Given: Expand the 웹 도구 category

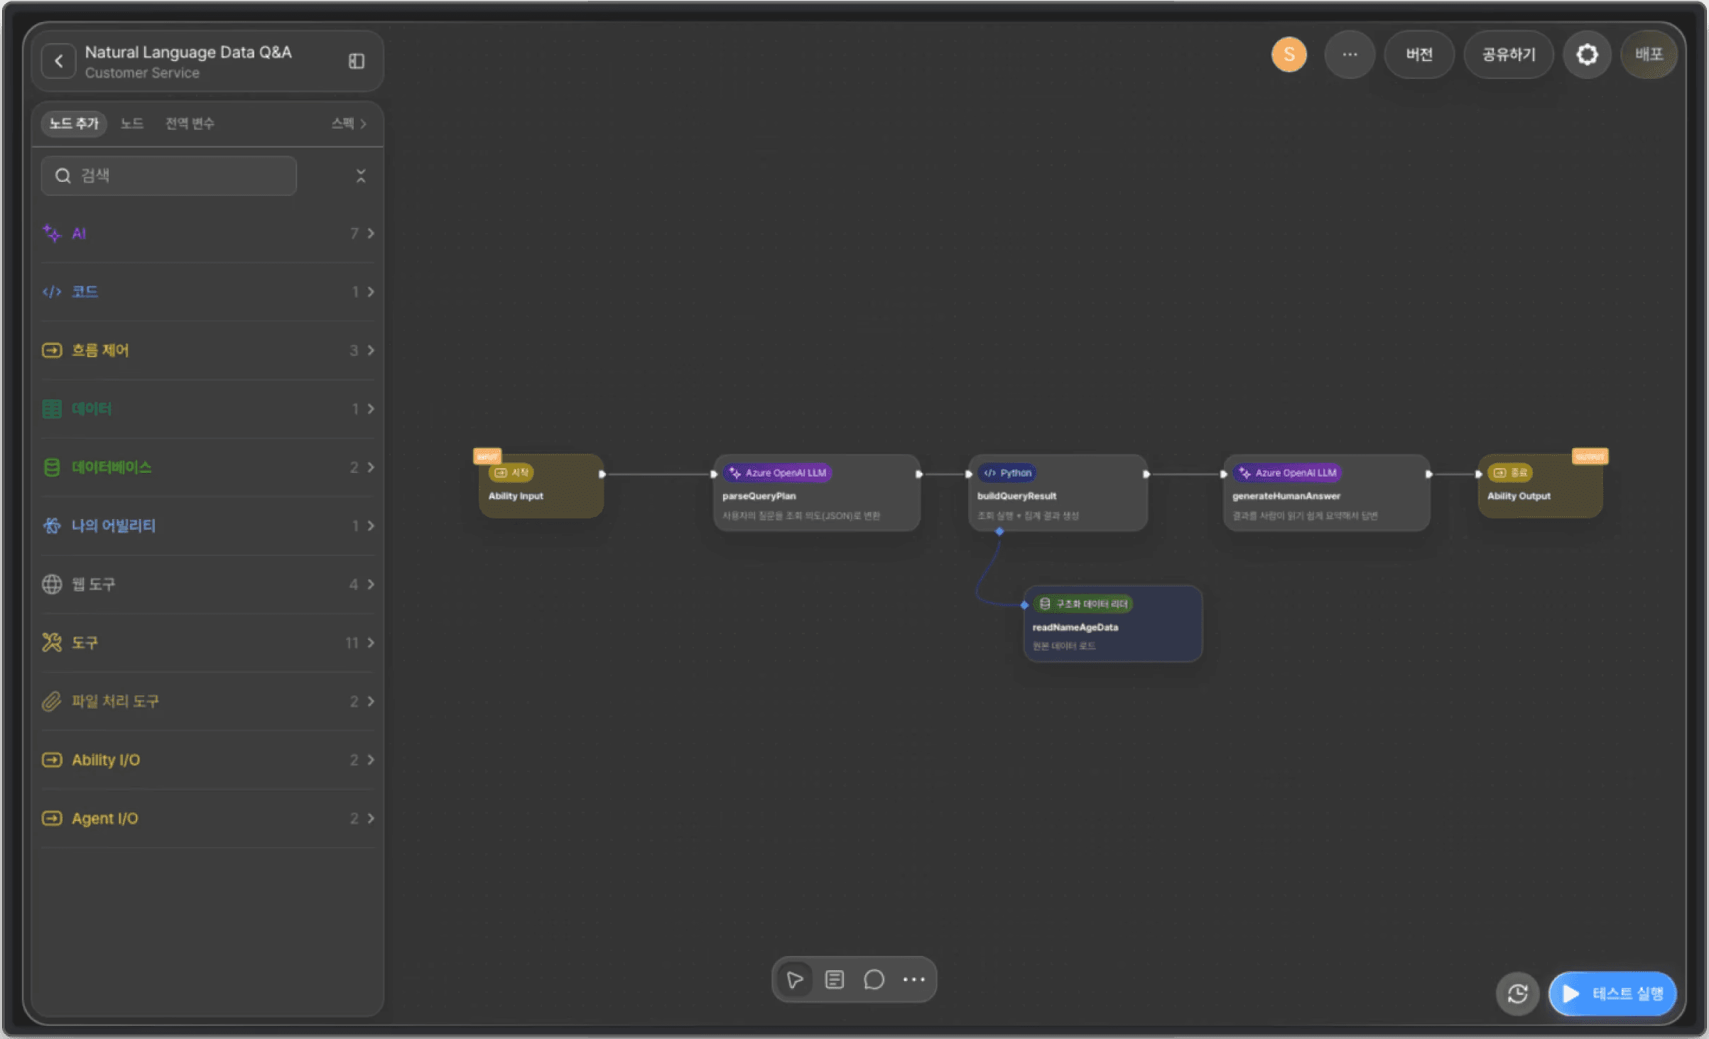Looking at the screenshot, I should pos(207,584).
